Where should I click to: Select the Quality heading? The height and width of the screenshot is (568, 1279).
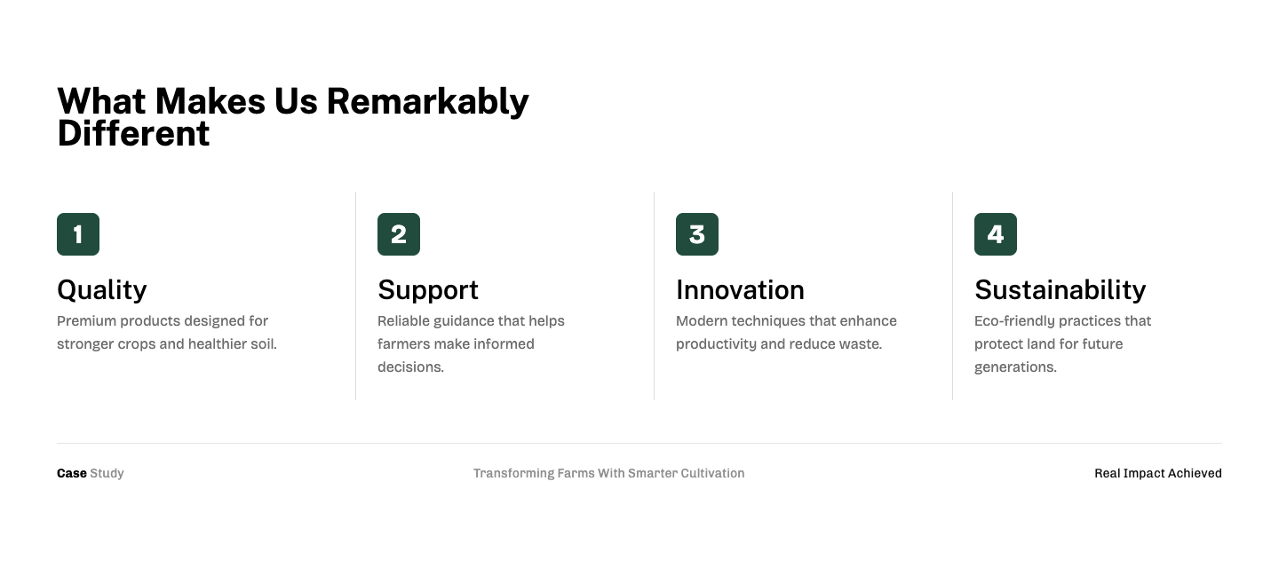click(x=102, y=290)
